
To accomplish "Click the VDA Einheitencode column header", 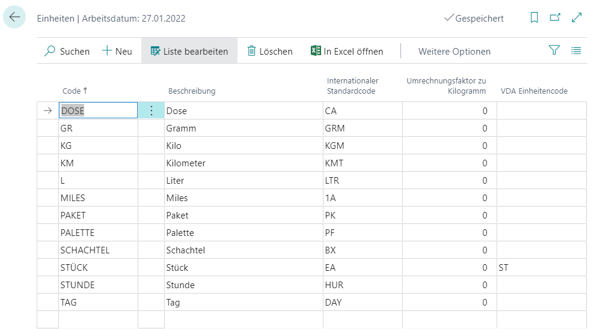I will [x=534, y=91].
